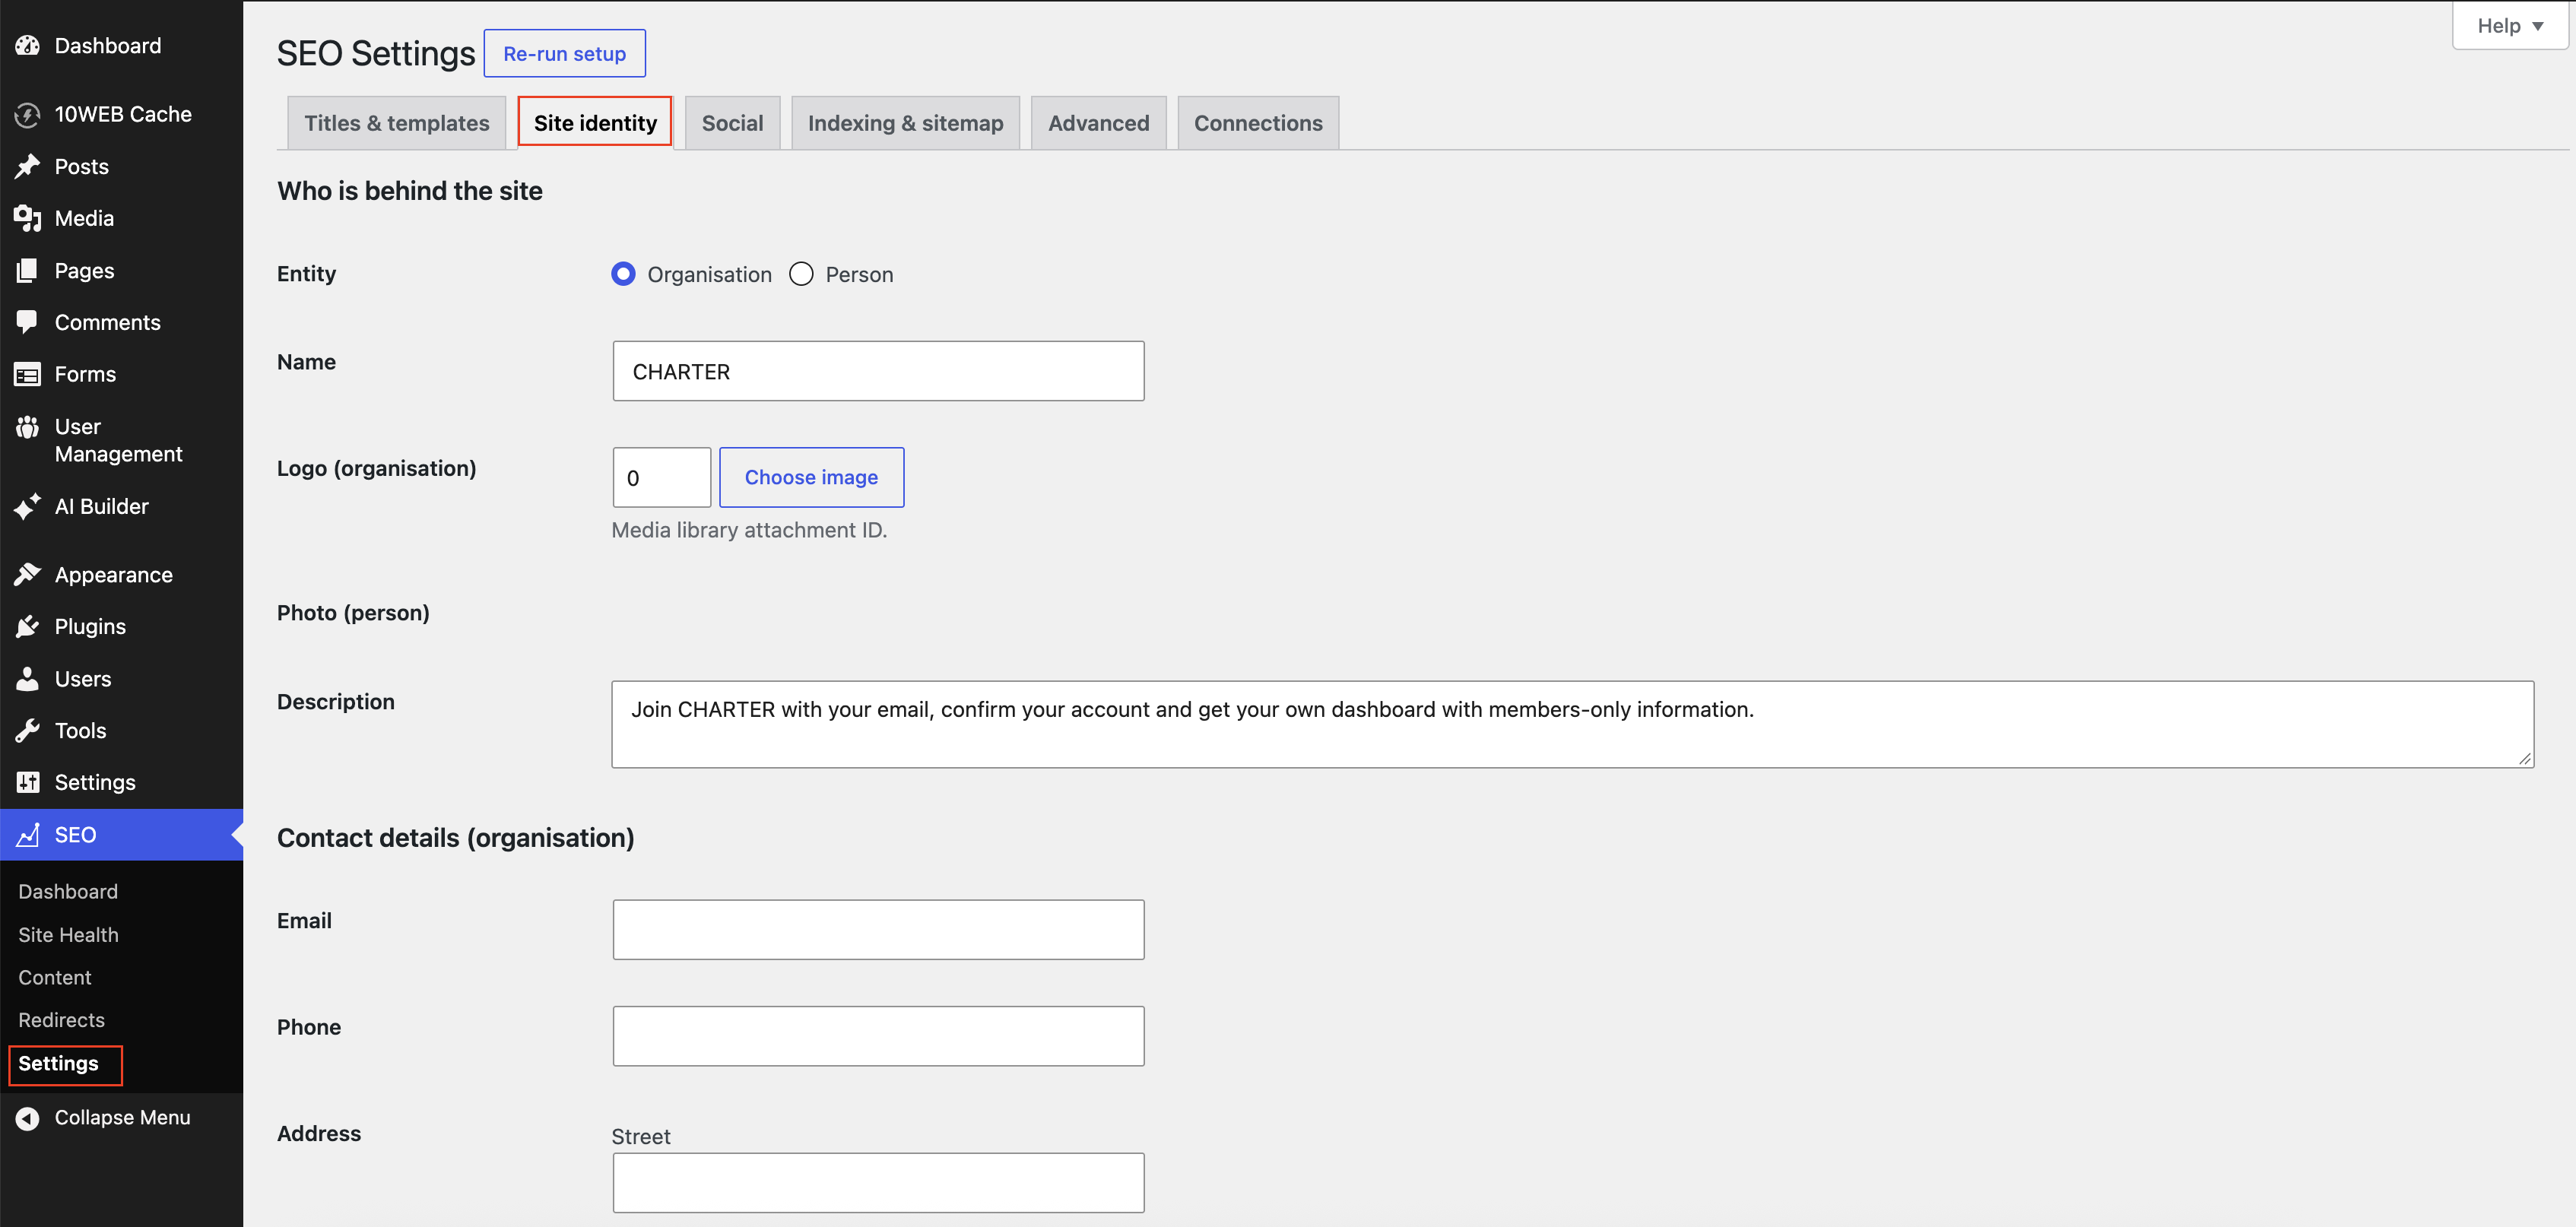2576x1227 pixels.
Task: Open Users menu item
Action: click(83, 678)
